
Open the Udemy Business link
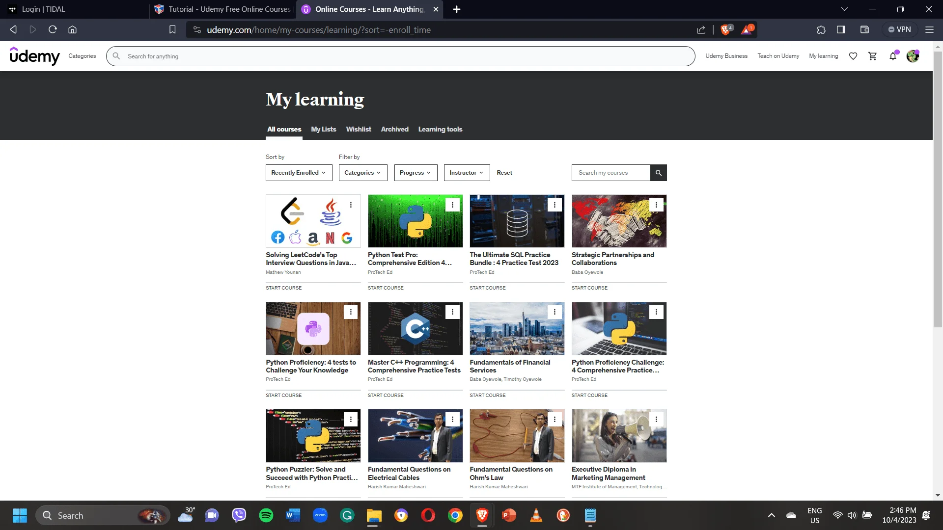click(x=726, y=56)
